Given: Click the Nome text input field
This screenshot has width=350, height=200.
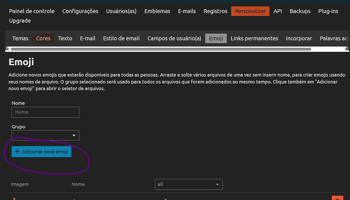Looking at the screenshot, I should 45,112.
